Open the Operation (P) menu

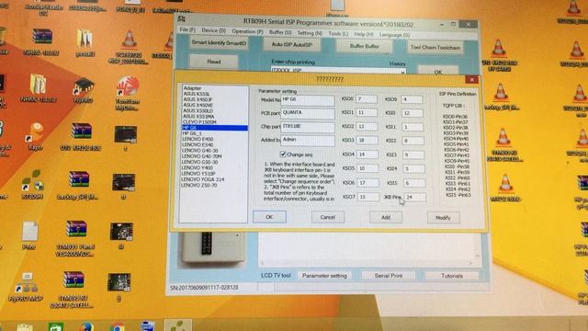(x=247, y=31)
